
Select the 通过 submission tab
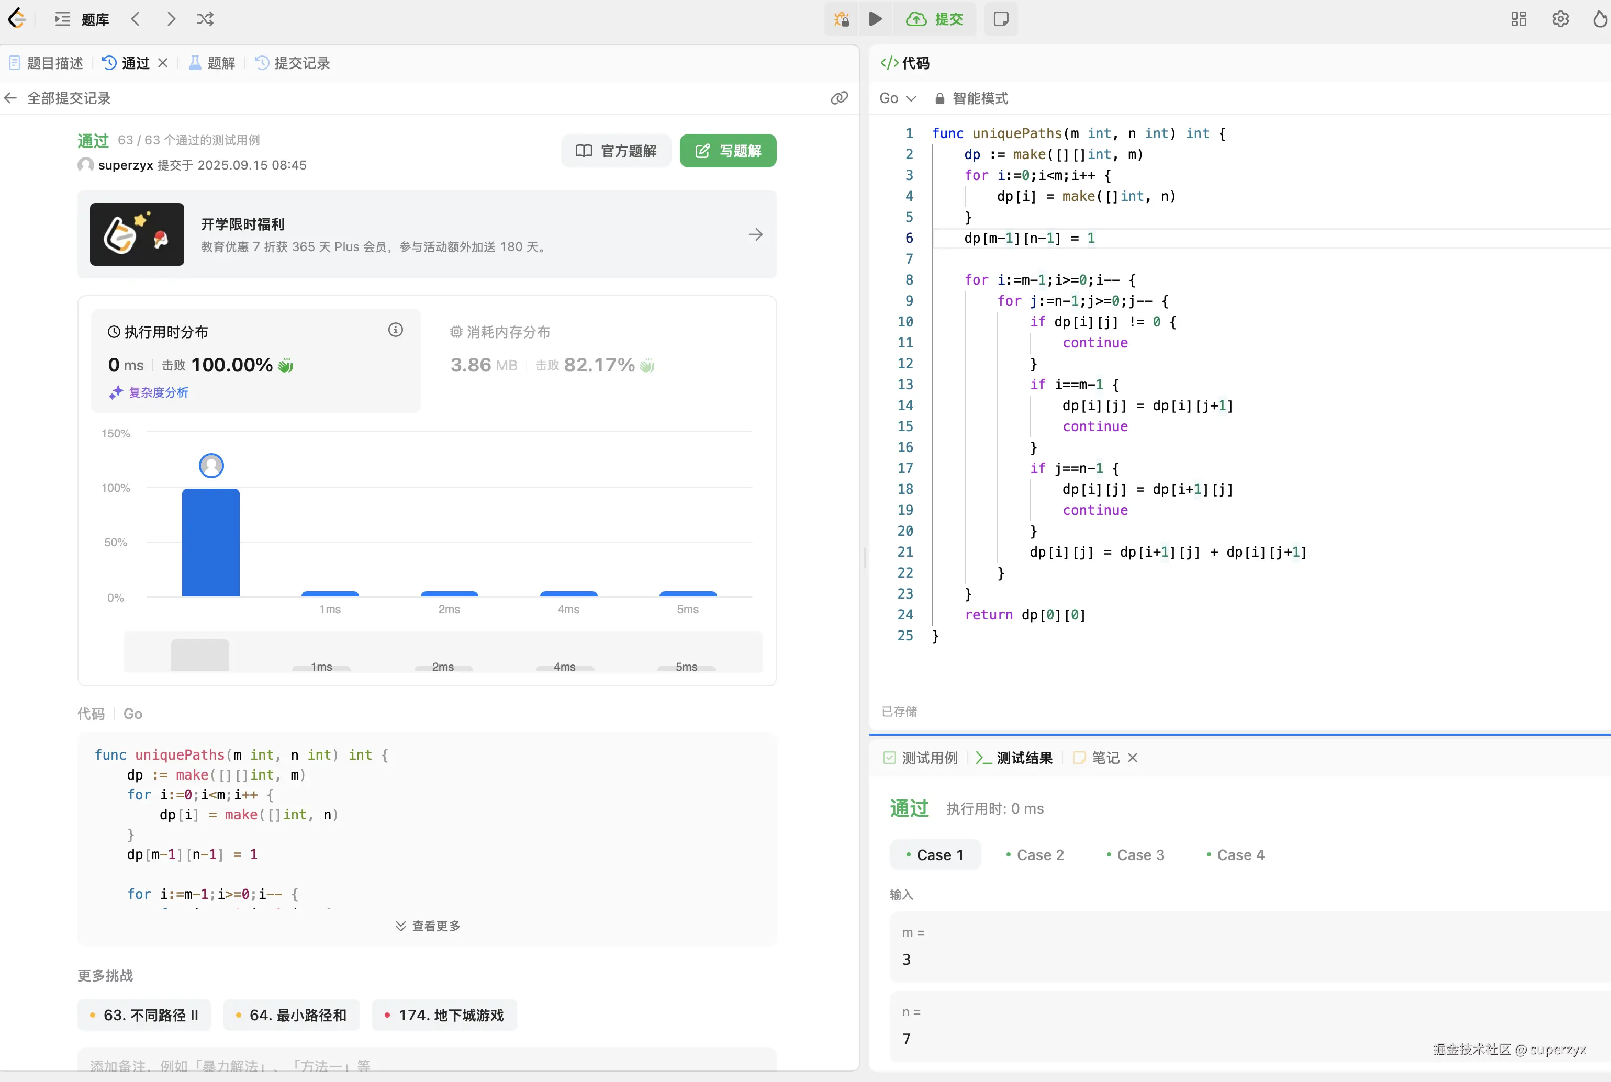click(126, 63)
